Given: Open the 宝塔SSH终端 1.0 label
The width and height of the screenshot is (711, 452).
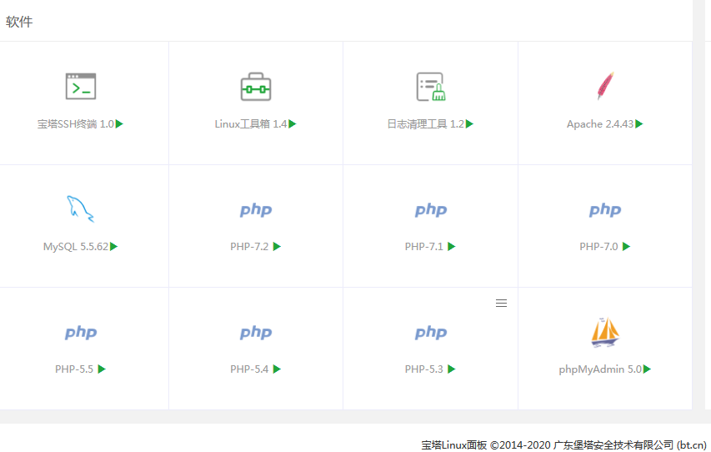Looking at the screenshot, I should tap(76, 124).
